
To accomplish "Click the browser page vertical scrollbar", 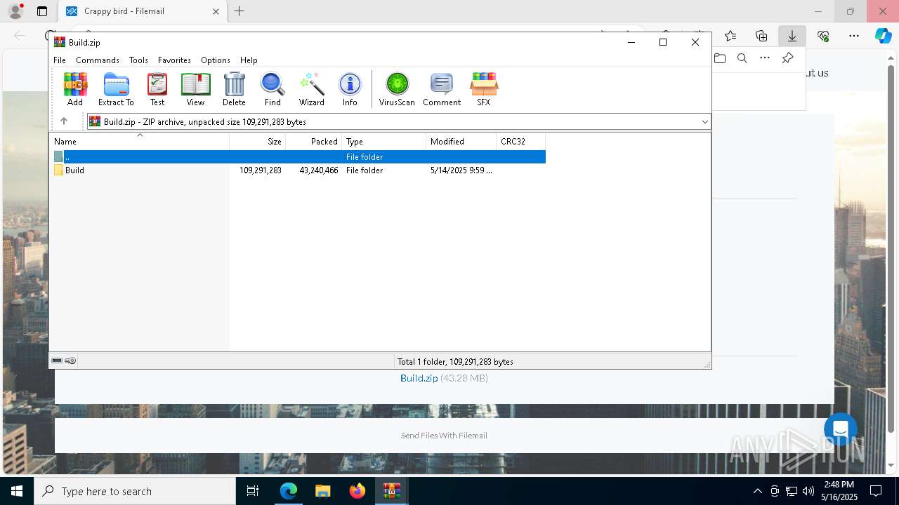I will [x=891, y=249].
